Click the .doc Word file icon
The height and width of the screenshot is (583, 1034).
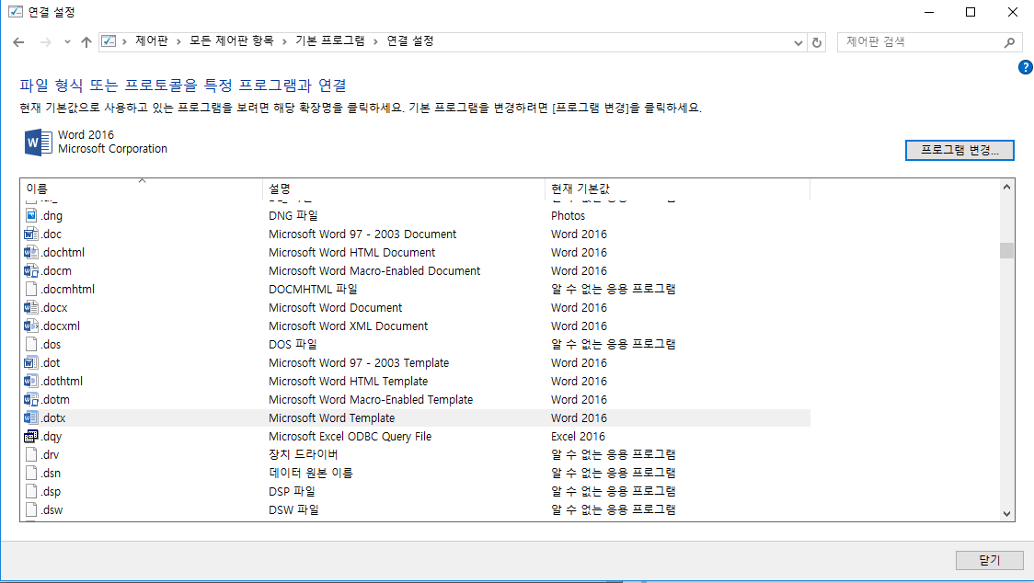[x=31, y=234]
